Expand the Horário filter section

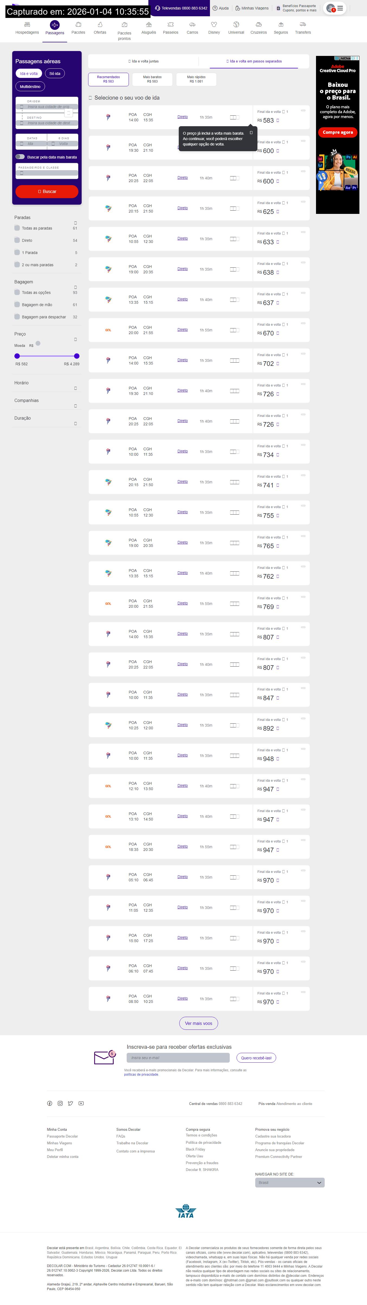[75, 388]
